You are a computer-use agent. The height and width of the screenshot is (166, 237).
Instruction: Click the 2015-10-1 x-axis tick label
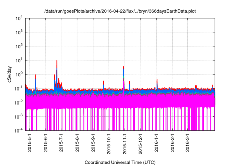pos(109,144)
